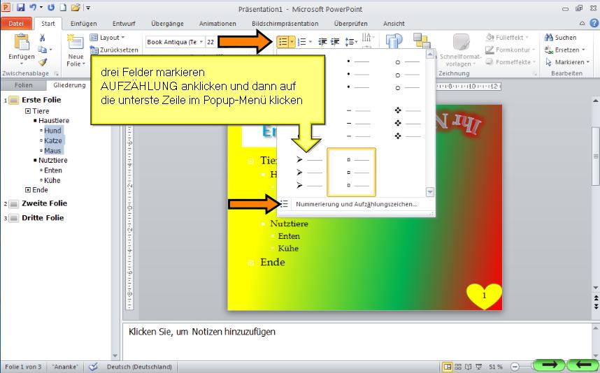The height and width of the screenshot is (373, 600).
Task: Click the Undo arrow icon
Action: pyautogui.click(x=32, y=8)
